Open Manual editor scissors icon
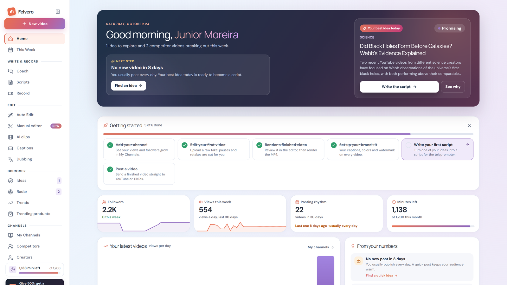The image size is (507, 285). tap(10, 126)
